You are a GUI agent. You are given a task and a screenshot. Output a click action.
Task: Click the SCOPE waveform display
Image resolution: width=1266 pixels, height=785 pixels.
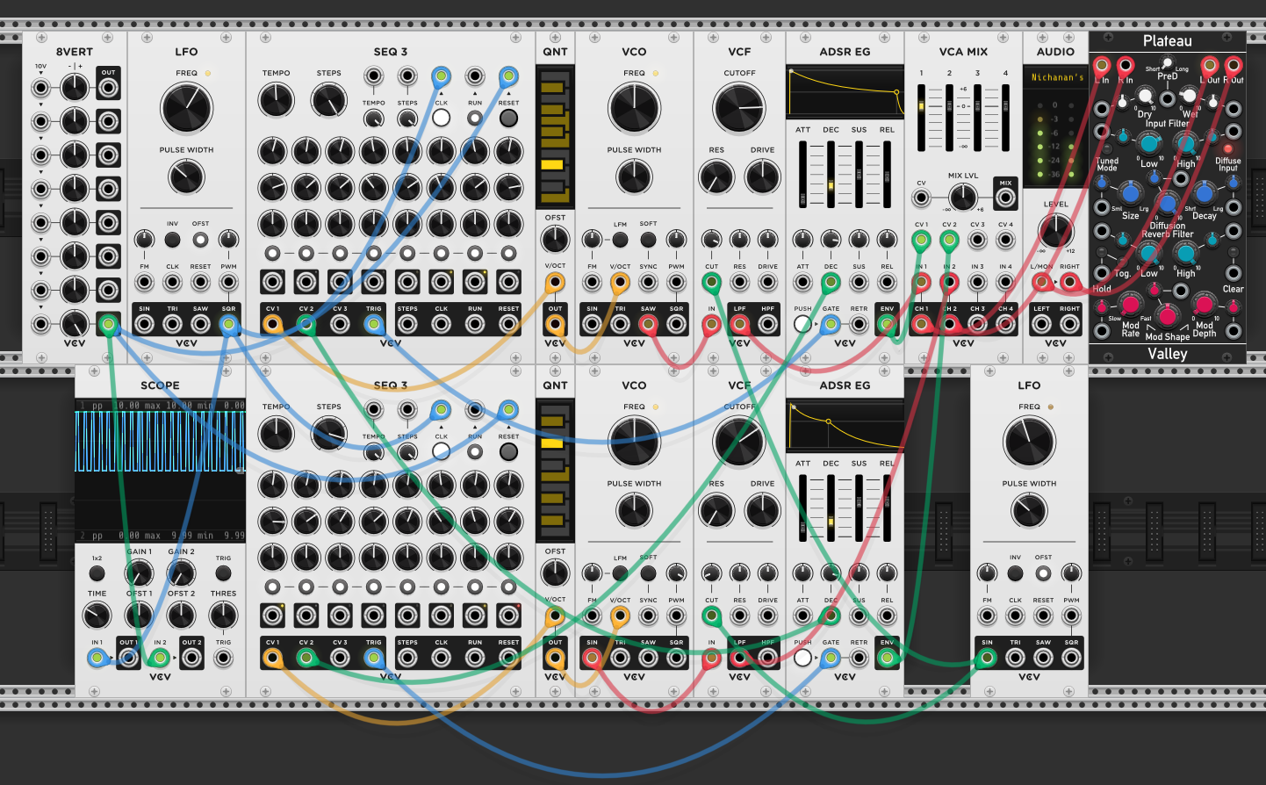[160, 470]
